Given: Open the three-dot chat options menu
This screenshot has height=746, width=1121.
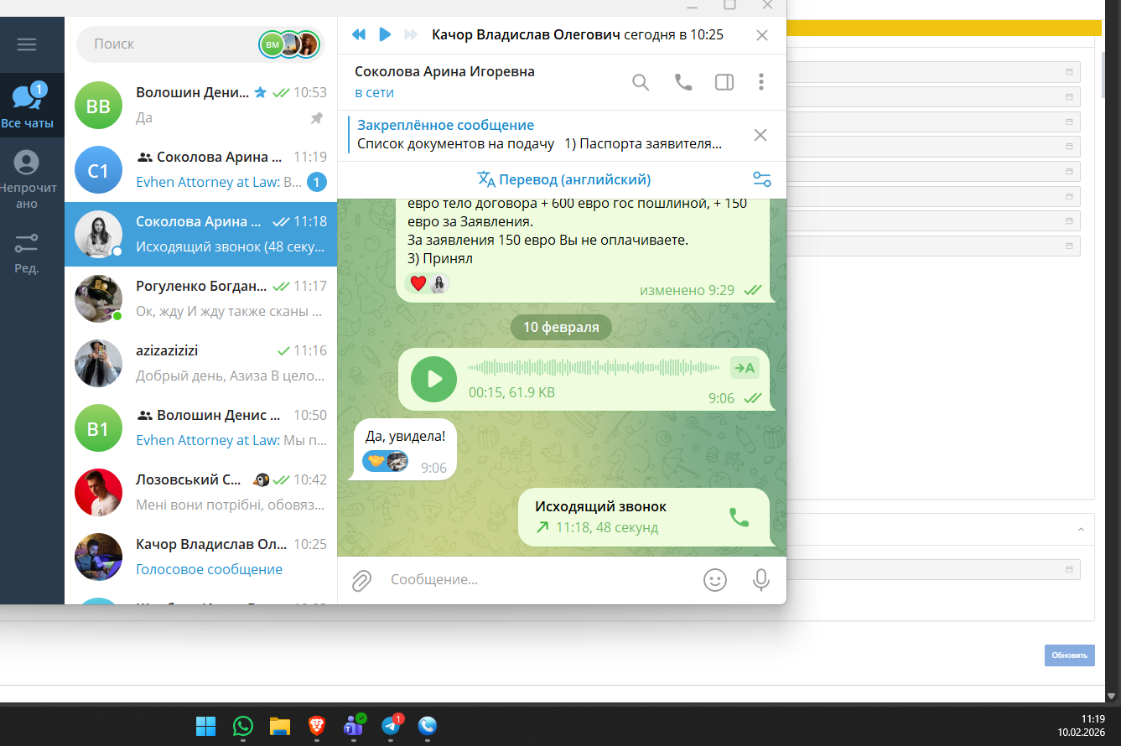Looking at the screenshot, I should point(761,82).
